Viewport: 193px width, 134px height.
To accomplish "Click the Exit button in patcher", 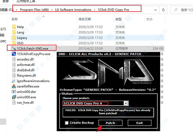I will [139, 123].
